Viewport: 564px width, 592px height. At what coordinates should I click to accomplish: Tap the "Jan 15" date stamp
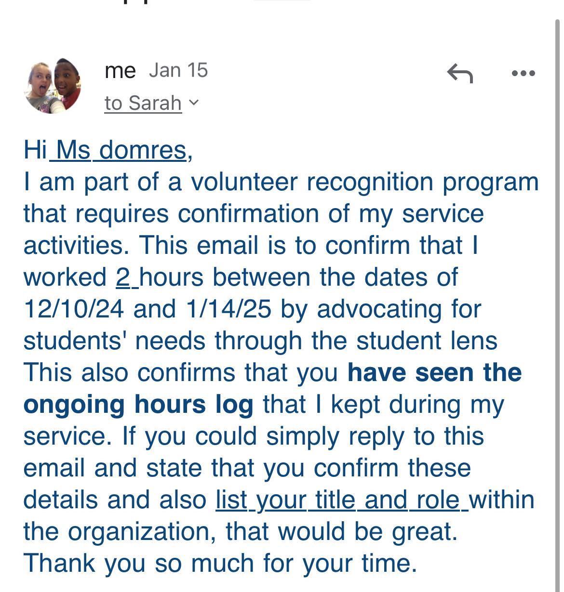(178, 70)
